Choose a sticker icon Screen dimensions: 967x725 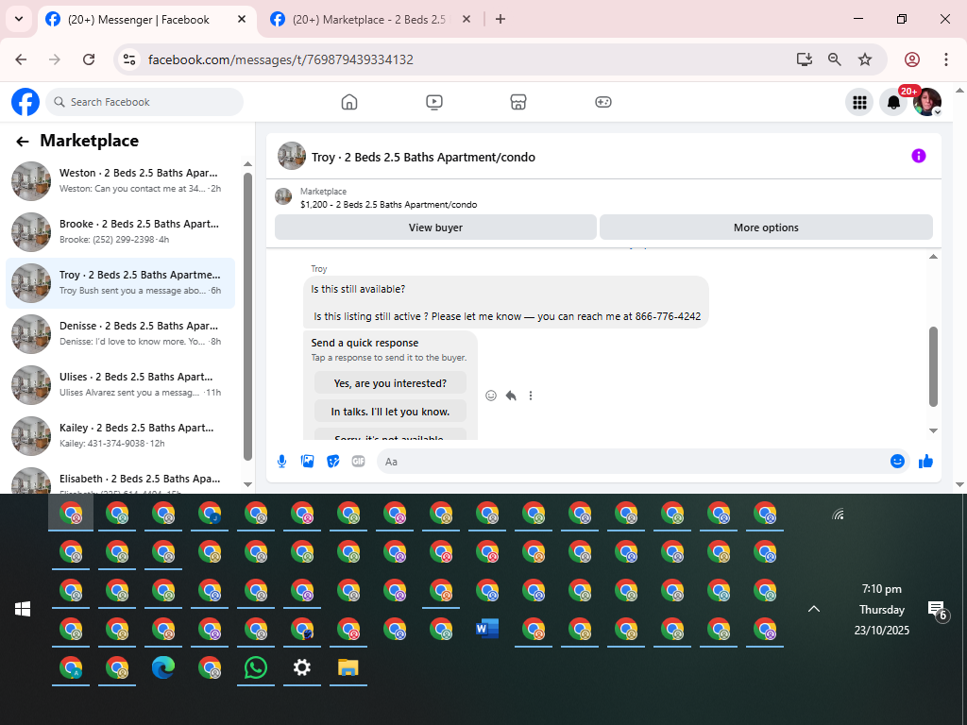(333, 461)
